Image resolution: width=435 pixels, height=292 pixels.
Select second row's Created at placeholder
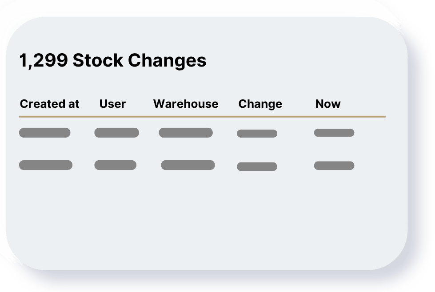[x=46, y=165]
